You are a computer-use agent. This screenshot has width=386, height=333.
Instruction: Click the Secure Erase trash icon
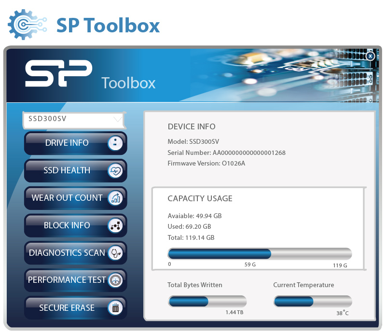pos(115,308)
